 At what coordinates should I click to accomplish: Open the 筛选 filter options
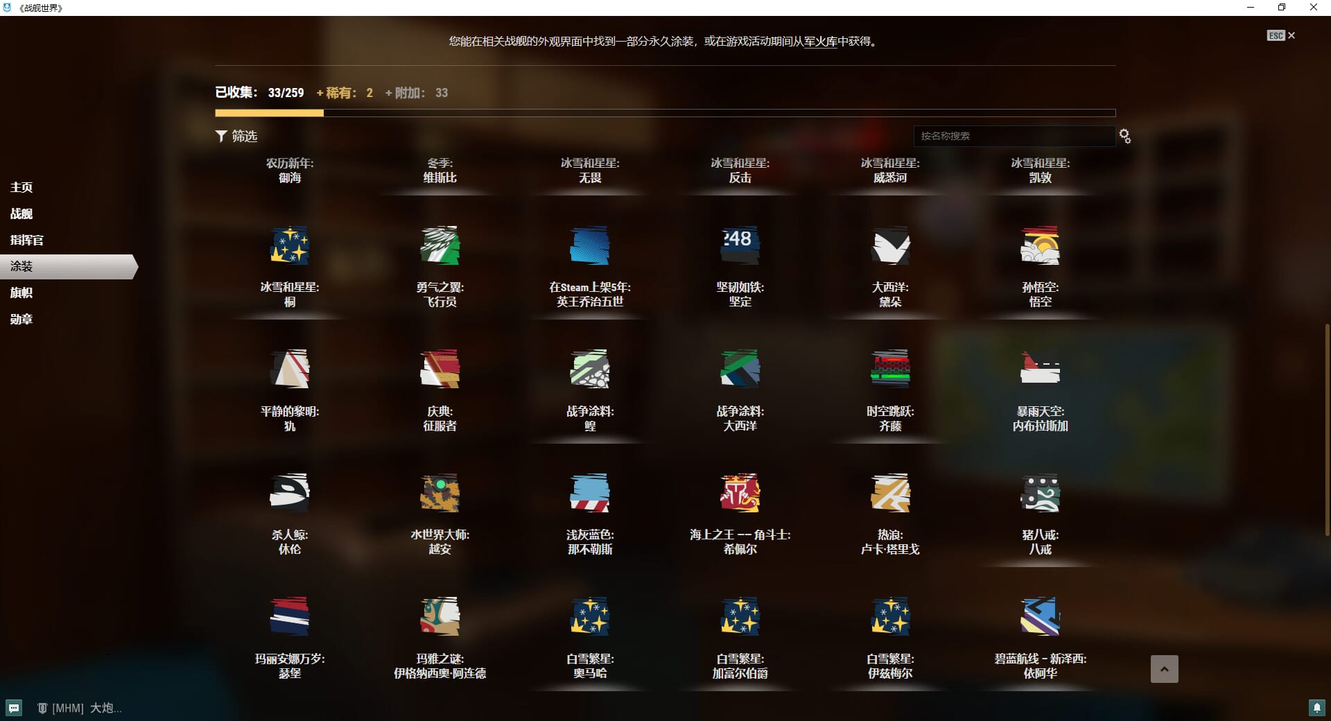[236, 137]
